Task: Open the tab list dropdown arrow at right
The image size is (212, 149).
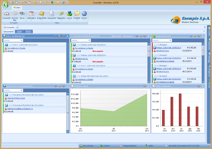Action: [204, 31]
